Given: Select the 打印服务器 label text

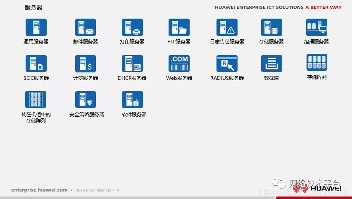Looking at the screenshot, I should 132,42.
